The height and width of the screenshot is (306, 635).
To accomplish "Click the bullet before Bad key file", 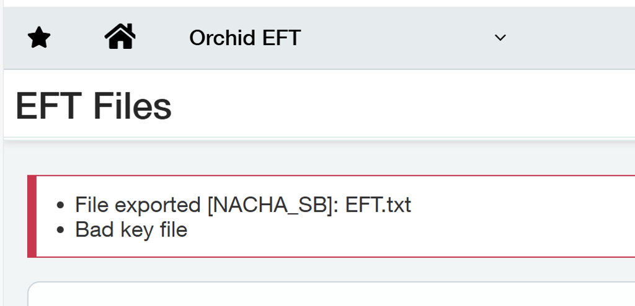I will [60, 230].
